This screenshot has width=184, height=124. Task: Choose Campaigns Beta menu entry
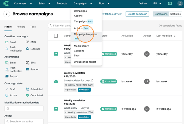(x=83, y=21)
